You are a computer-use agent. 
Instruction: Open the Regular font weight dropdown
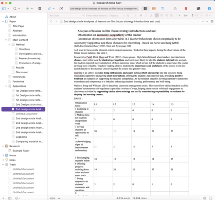pyautogui.click(x=117, y=16)
